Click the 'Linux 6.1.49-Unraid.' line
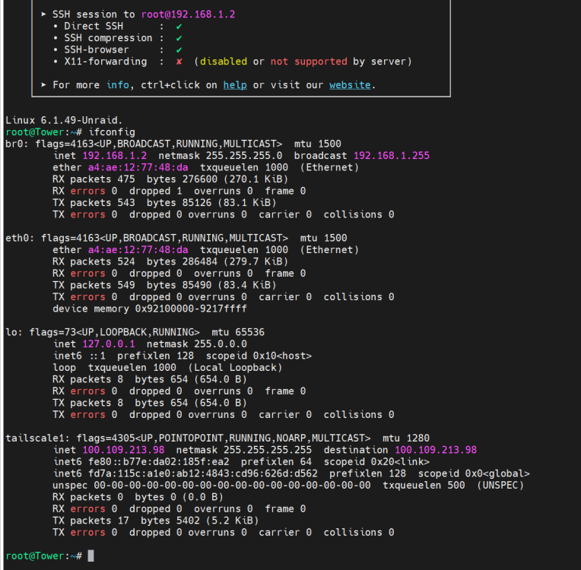This screenshot has height=570, width=581. 64,120
